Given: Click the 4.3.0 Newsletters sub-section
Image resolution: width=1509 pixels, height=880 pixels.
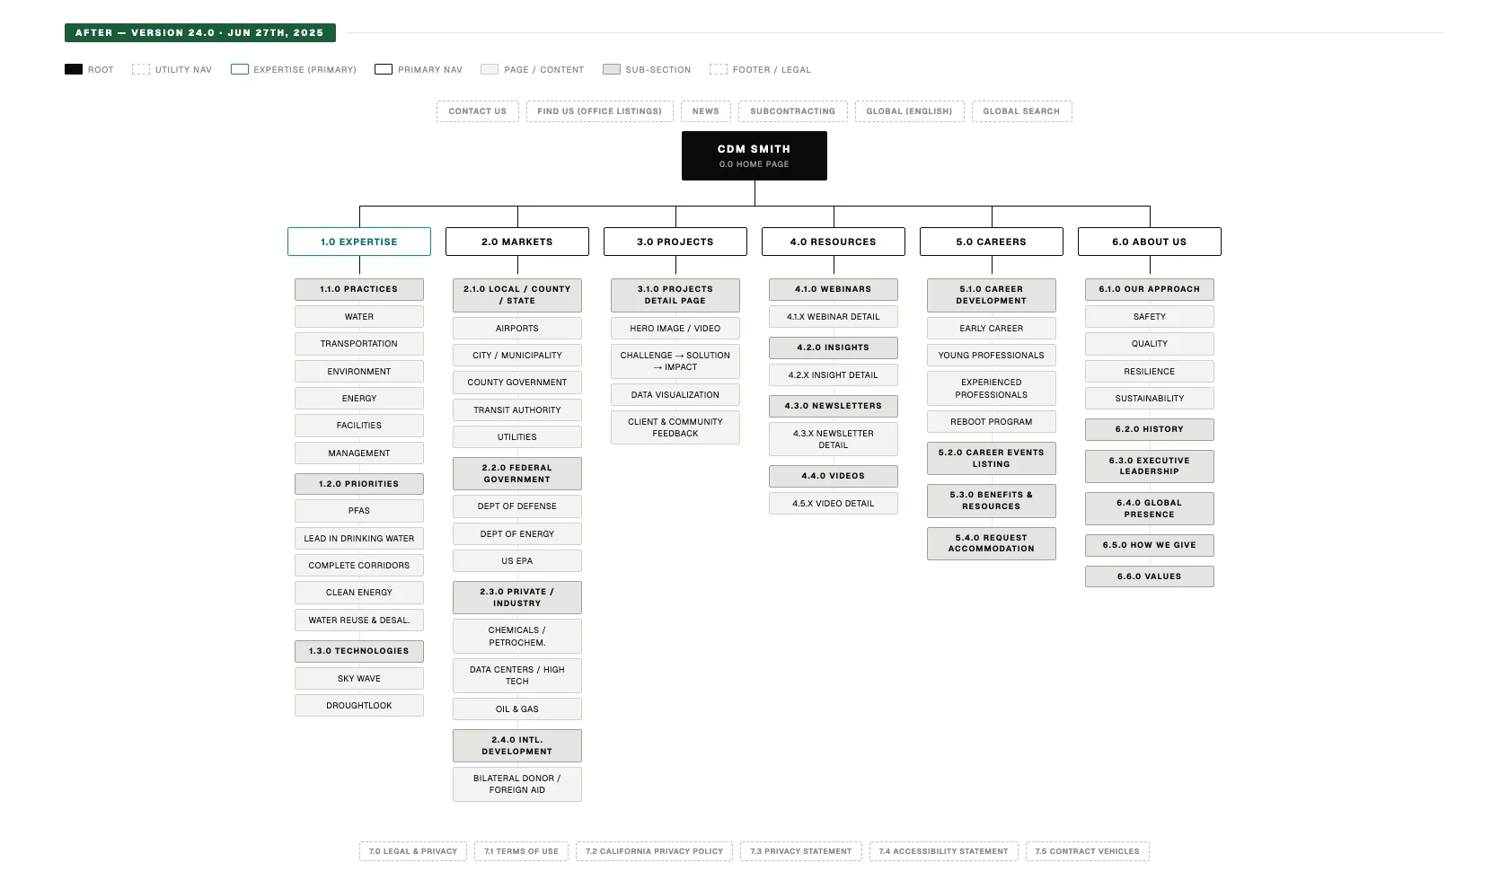Looking at the screenshot, I should [x=834, y=406].
